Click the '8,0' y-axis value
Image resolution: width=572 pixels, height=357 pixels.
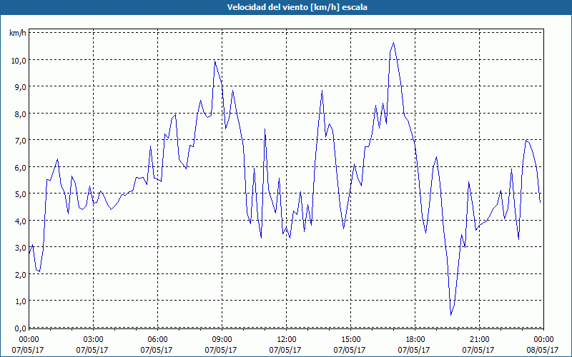point(21,114)
